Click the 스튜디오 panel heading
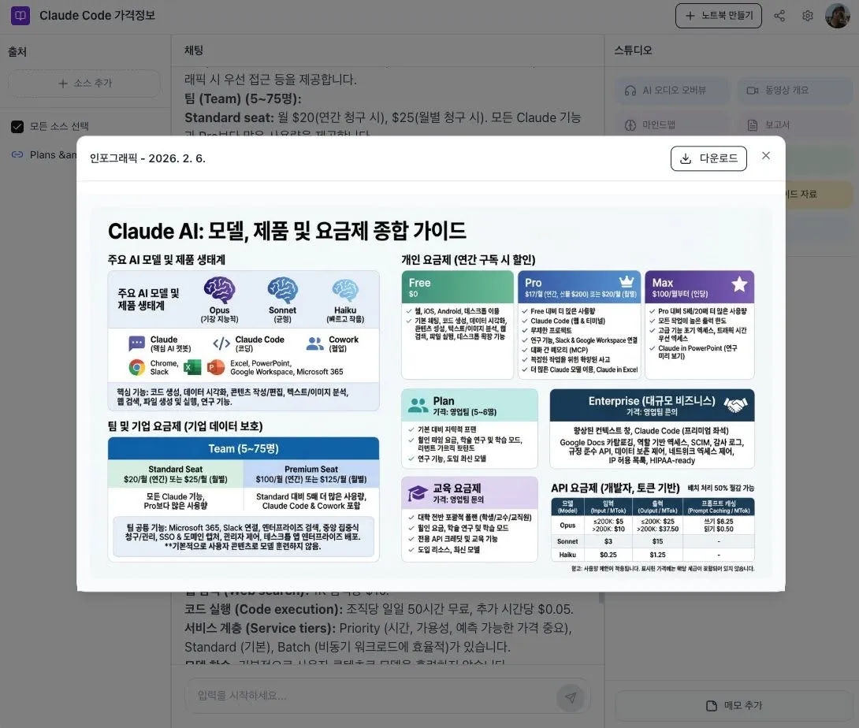The image size is (859, 728). (x=633, y=50)
